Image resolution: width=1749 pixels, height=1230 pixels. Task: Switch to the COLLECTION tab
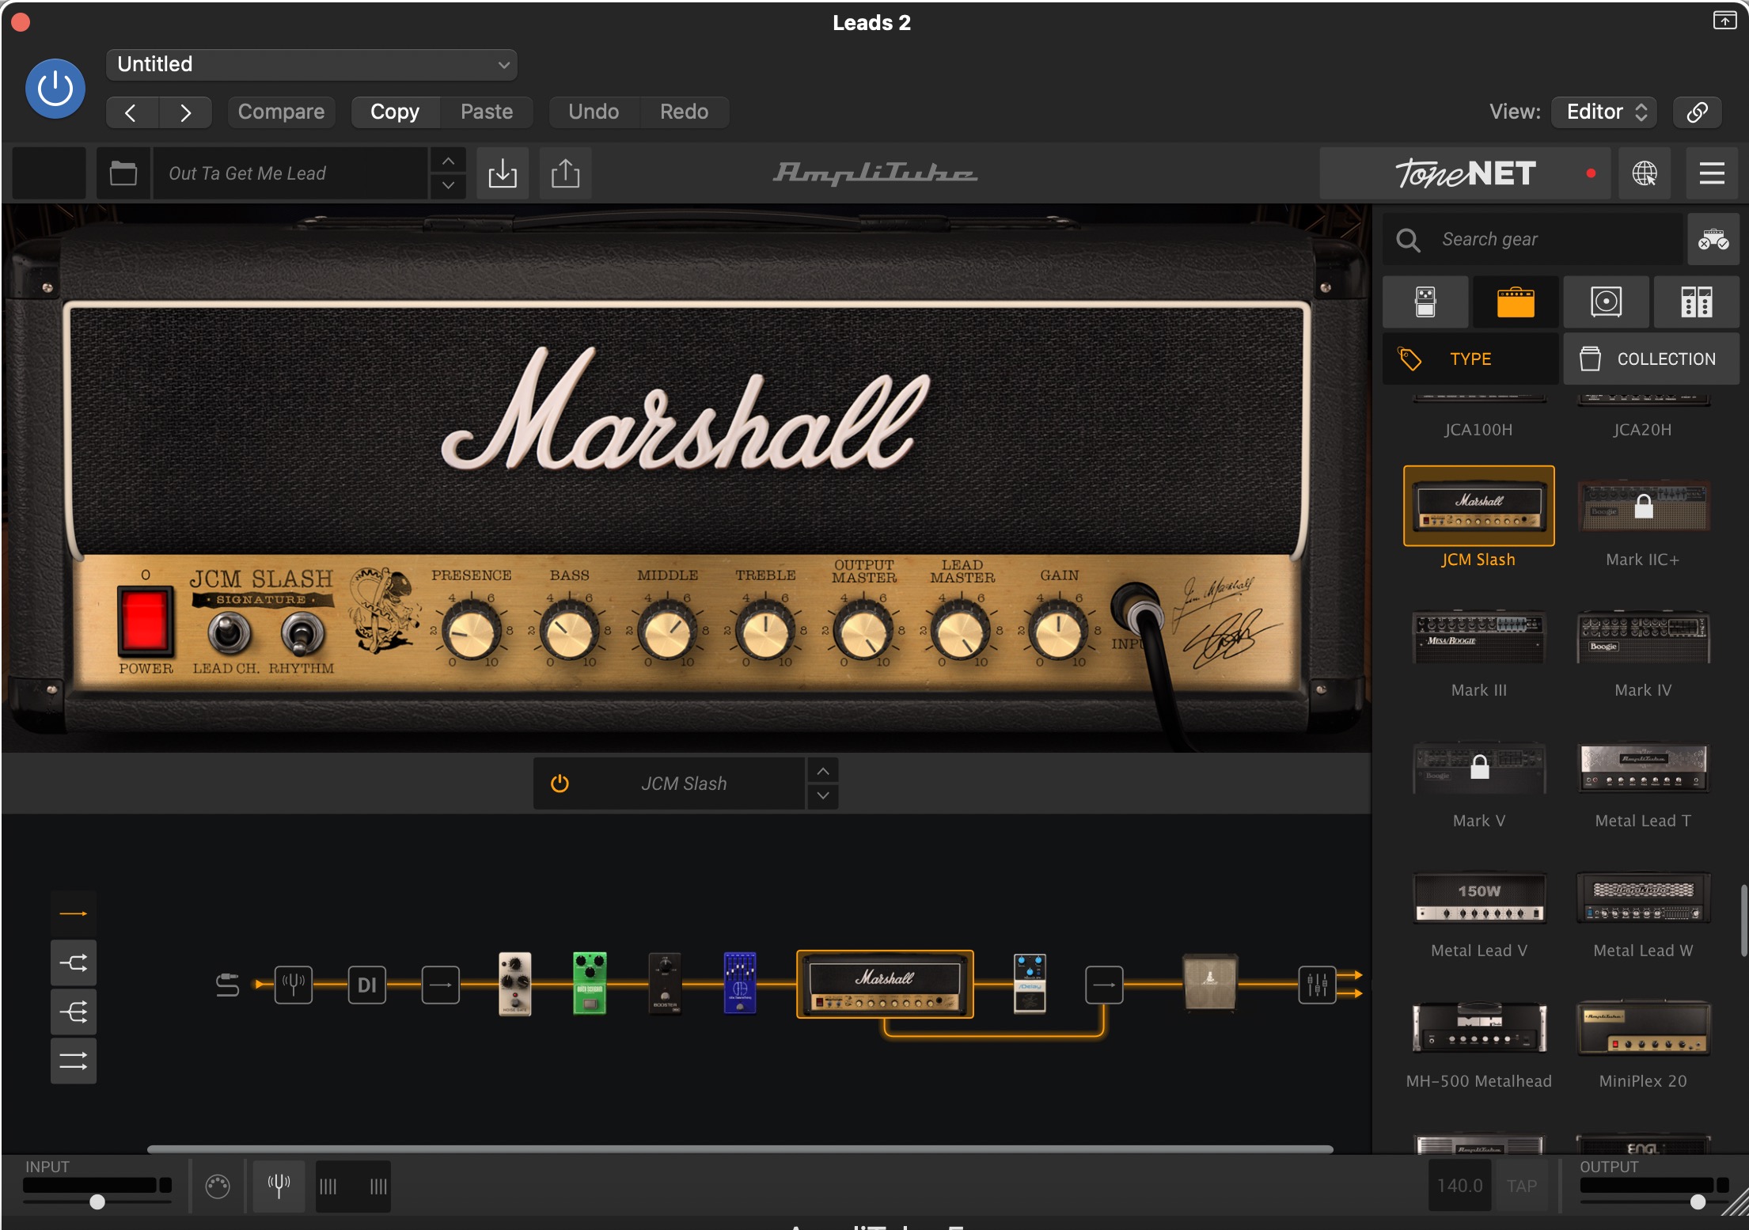click(1651, 359)
